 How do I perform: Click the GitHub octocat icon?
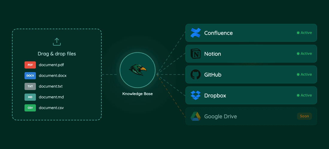pos(196,74)
